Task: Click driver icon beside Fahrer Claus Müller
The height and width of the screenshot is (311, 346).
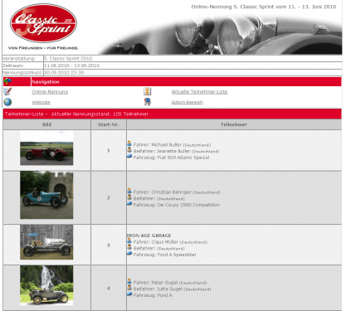Action: point(129,241)
